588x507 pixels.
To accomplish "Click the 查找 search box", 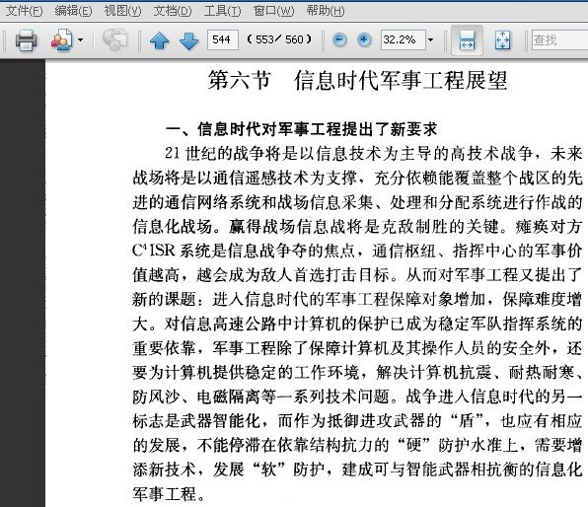I will click(x=559, y=39).
